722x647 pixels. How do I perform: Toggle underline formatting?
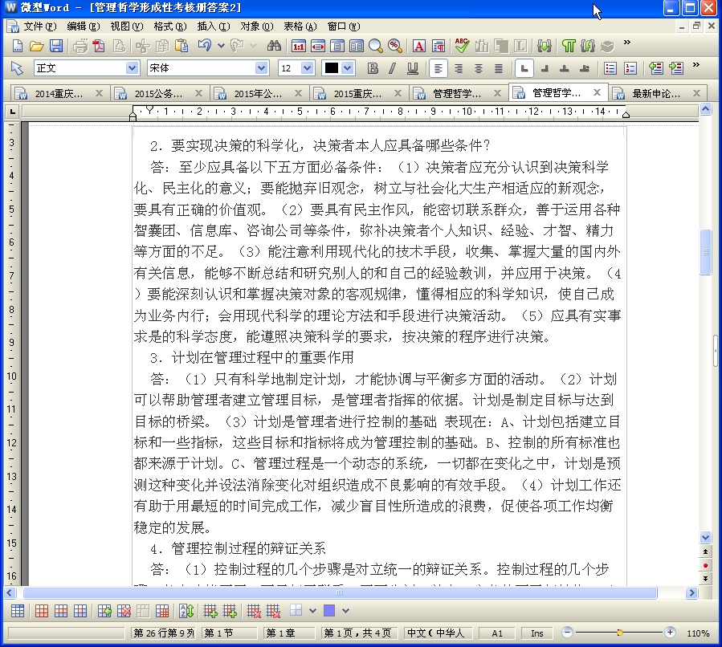click(413, 68)
